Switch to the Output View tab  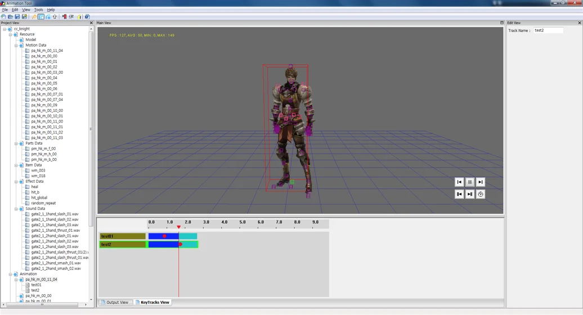[115, 303]
